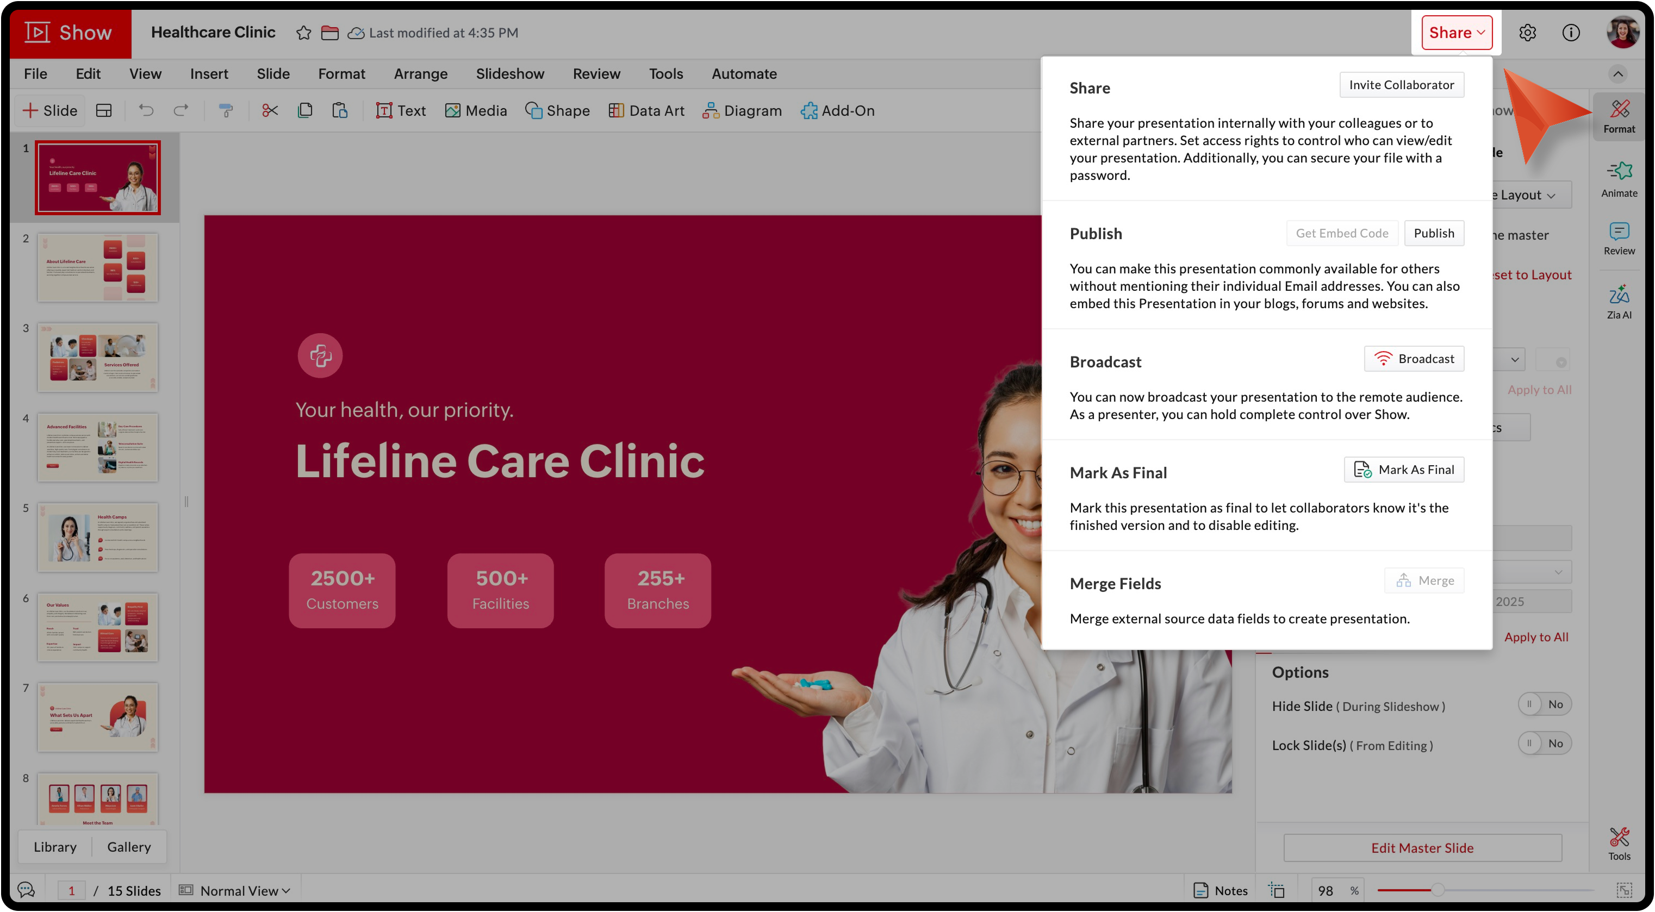Click the scissors Cut icon
The height and width of the screenshot is (912, 1655).
coord(270,110)
